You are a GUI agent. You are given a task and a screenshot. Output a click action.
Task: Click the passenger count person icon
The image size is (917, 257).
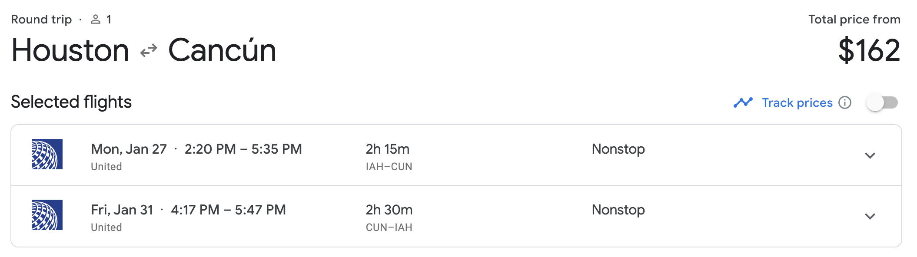pos(96,20)
